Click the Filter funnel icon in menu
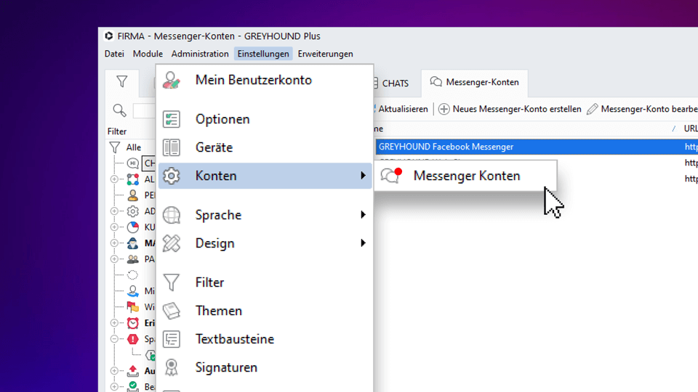698x392 pixels. (x=172, y=282)
